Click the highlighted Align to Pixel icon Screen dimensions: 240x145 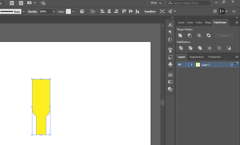click(222, 11)
